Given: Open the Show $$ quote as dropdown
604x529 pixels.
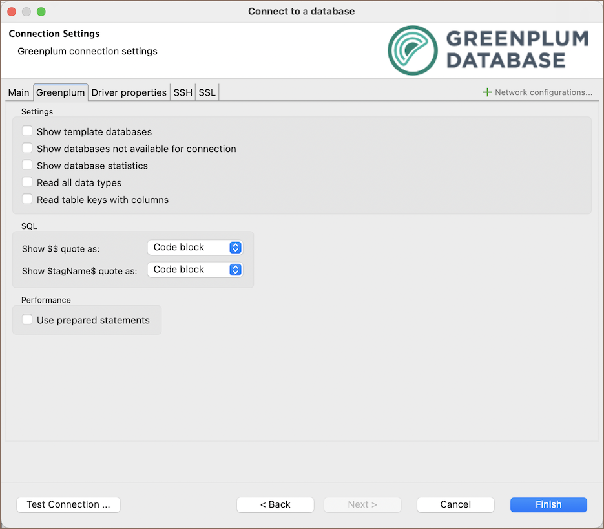Looking at the screenshot, I should (x=194, y=248).
